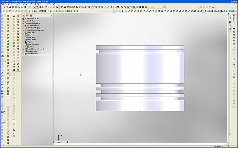
Task: Click the help question mark icon
Action: pyautogui.click(x=54, y=7)
